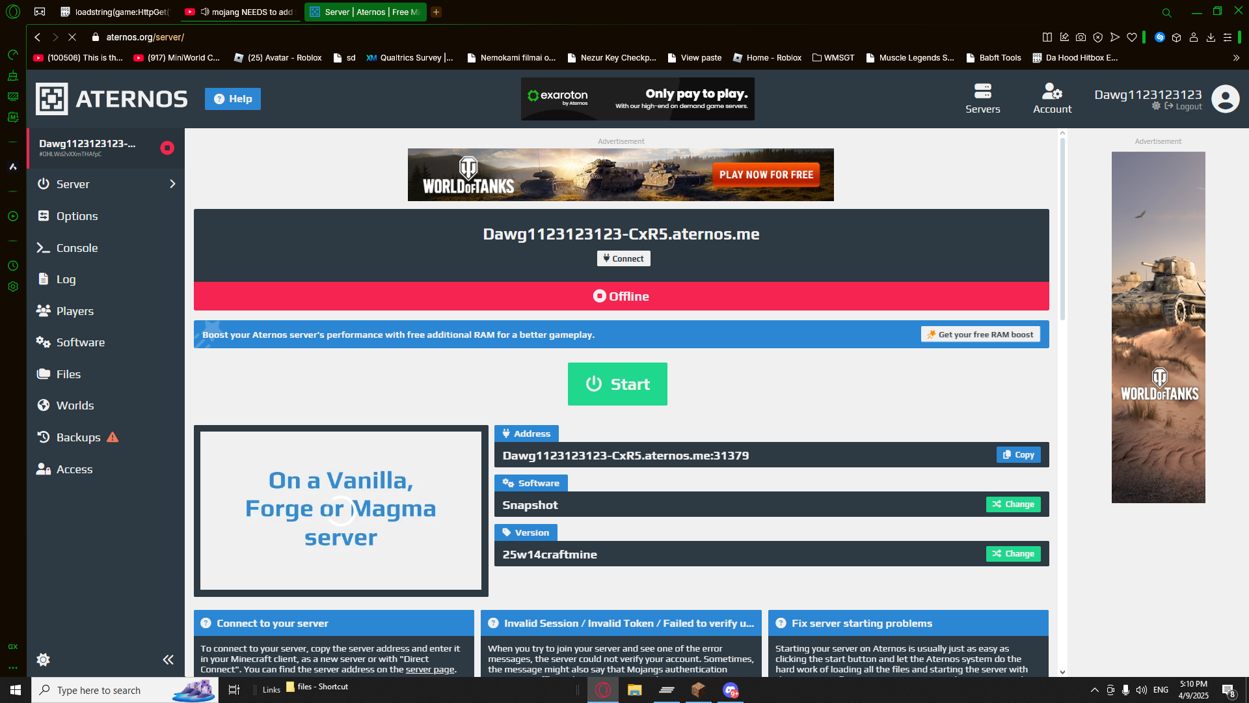Click the red stop status icon beside server name

click(167, 148)
